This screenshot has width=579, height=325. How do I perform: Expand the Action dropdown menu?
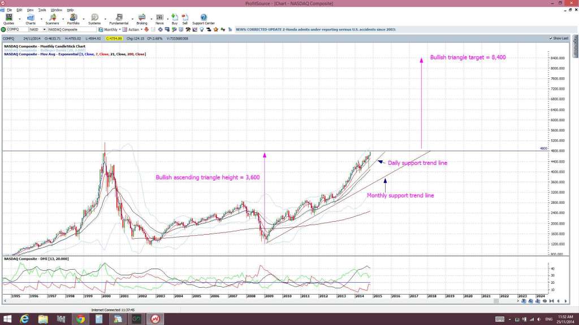tap(141, 29)
